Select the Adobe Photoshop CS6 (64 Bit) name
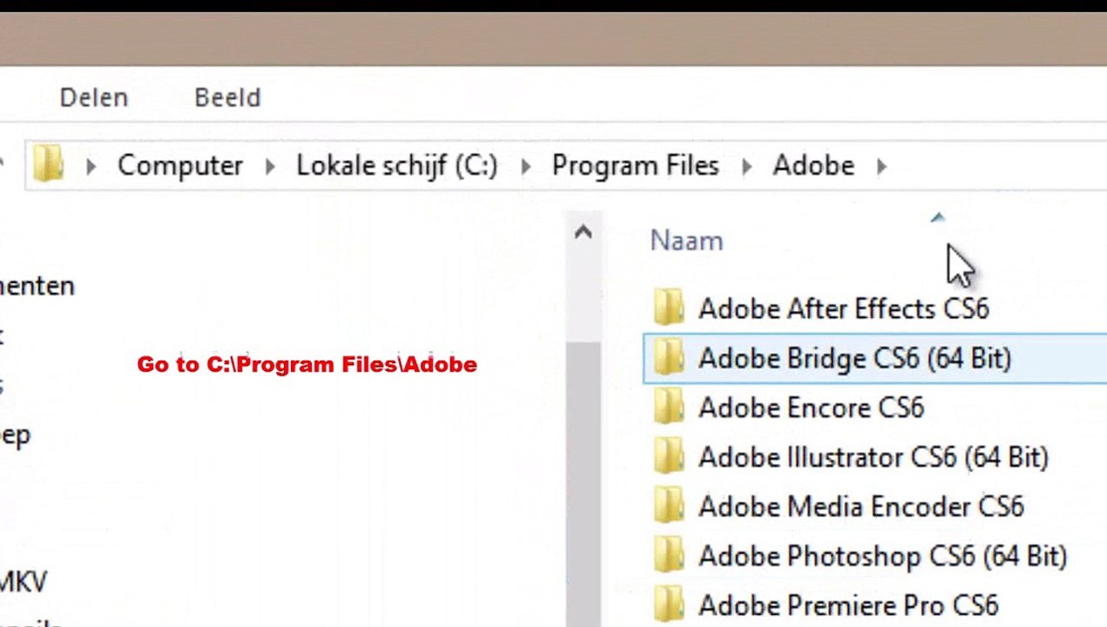Screen dimensions: 1107x627 (882, 556)
